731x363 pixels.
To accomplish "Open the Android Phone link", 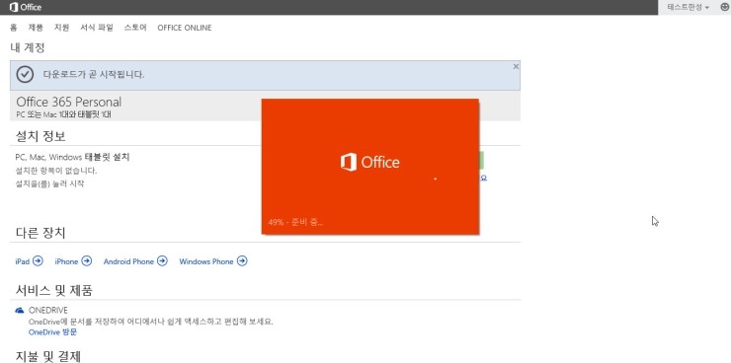I will (128, 261).
